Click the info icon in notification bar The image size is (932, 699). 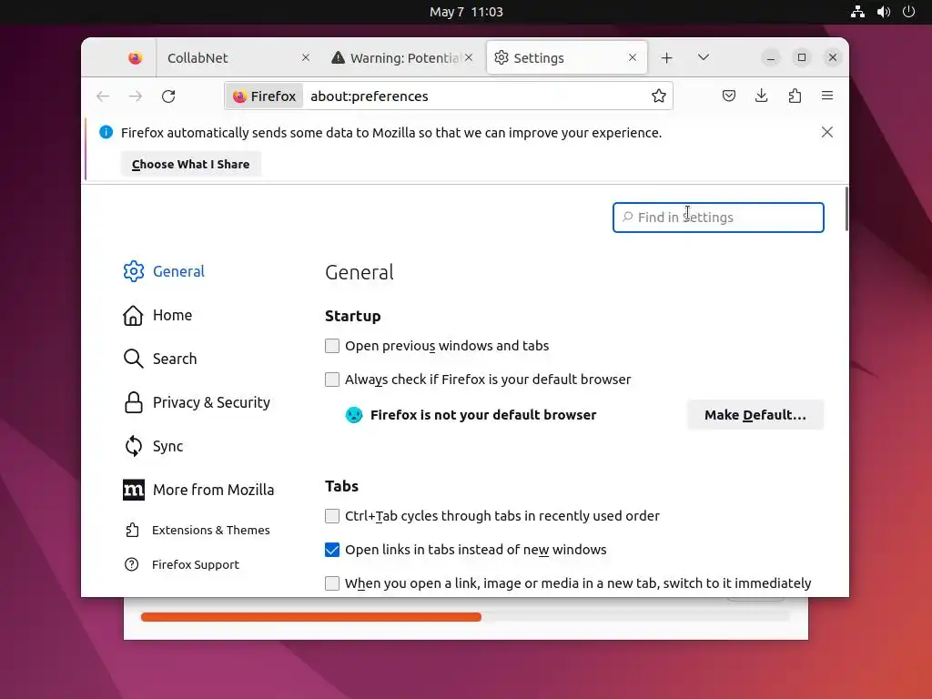point(106,132)
